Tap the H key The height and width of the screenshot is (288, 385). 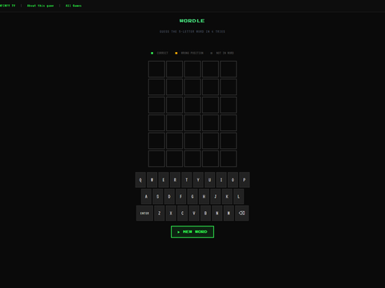click(204, 197)
